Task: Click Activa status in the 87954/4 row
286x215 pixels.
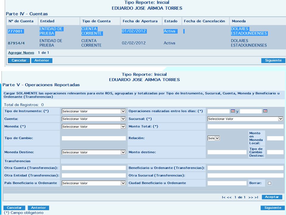Action: coord(170,43)
